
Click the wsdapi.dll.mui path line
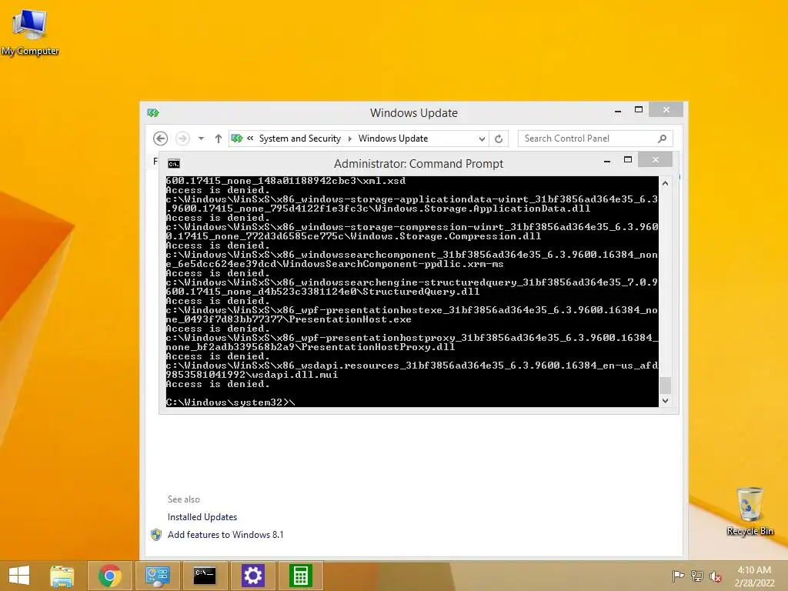(252, 375)
